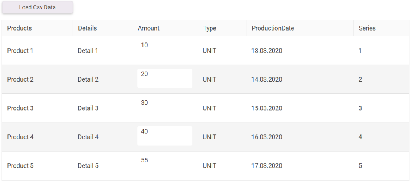This screenshot has width=411, height=181.
Task: Focus the amount field showing 10
Action: (165, 49)
